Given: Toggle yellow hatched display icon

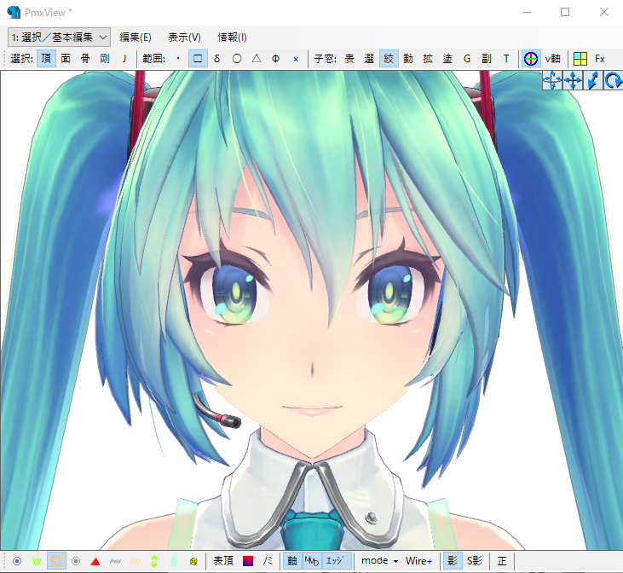Looking at the screenshot, I should (135, 561).
